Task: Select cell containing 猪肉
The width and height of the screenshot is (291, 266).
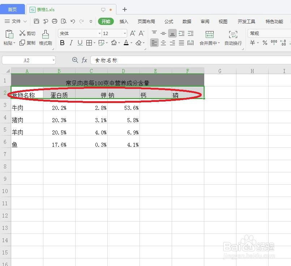Action: tap(27, 117)
